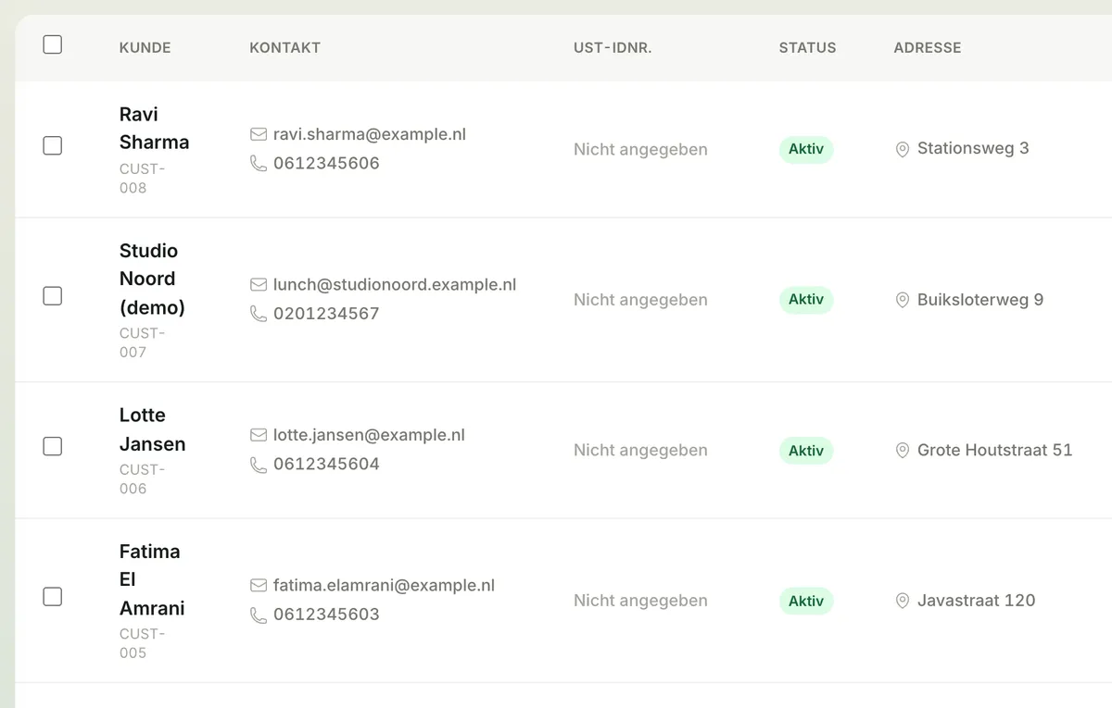Click the Status column header
Image resolution: width=1112 pixels, height=708 pixels.
(807, 47)
